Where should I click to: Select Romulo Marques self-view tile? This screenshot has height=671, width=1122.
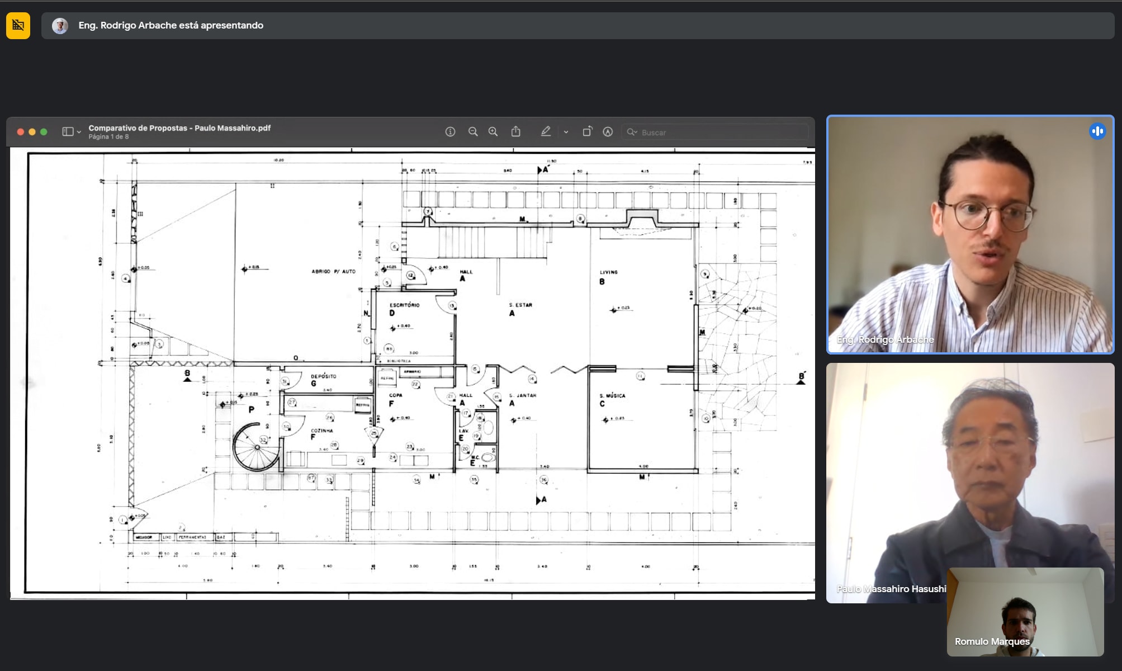coord(1025,611)
